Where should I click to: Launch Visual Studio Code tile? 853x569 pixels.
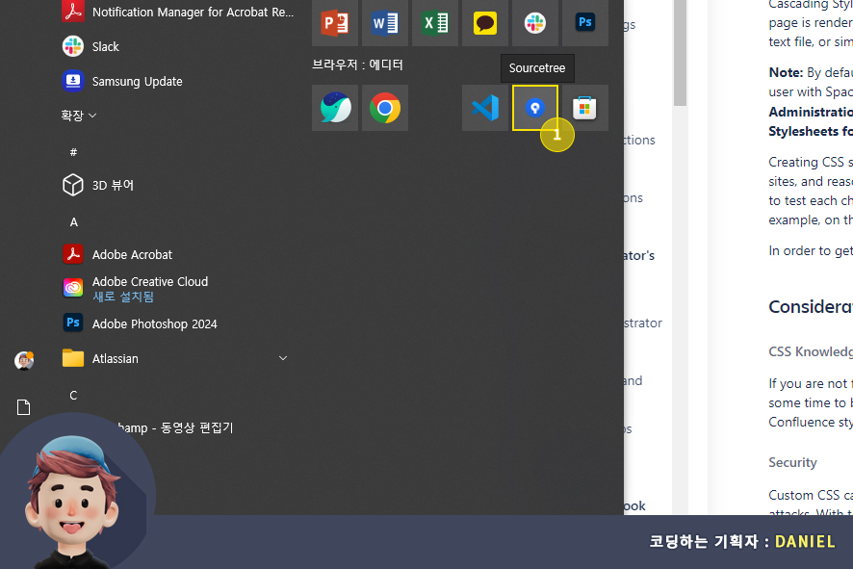pyautogui.click(x=484, y=108)
